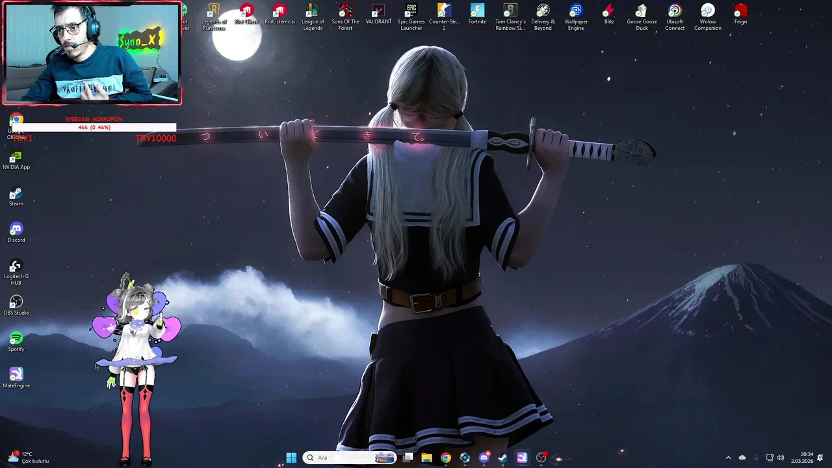Open the MateEngine desktop icon
The width and height of the screenshot is (832, 468).
pyautogui.click(x=16, y=378)
